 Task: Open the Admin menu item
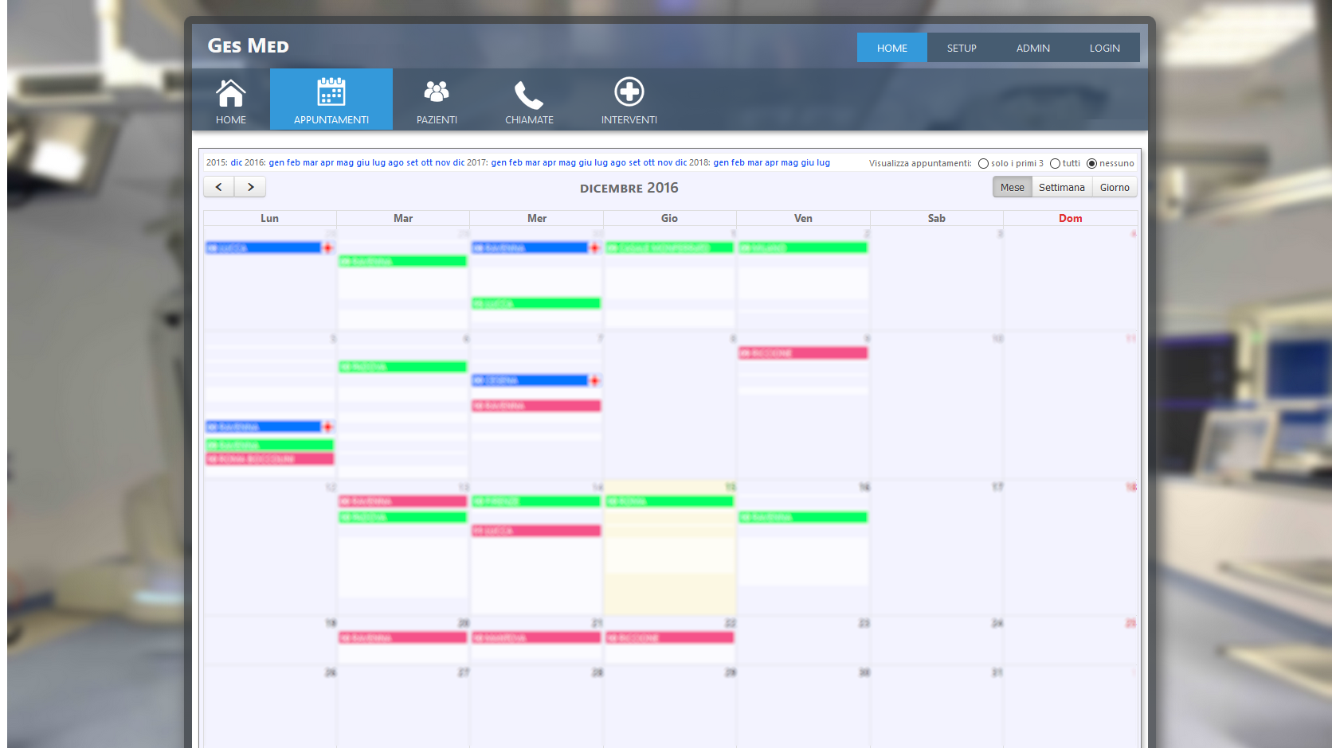point(1032,48)
